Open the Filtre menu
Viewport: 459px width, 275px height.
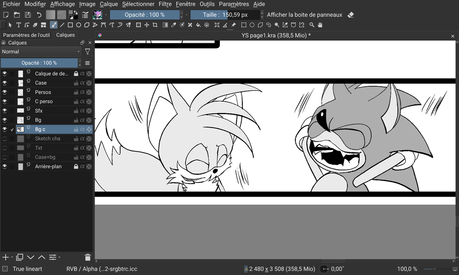pos(165,4)
